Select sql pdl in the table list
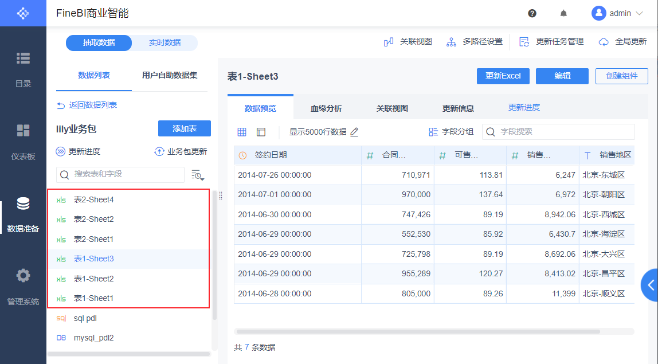Image resolution: width=658 pixels, height=364 pixels. click(128, 318)
